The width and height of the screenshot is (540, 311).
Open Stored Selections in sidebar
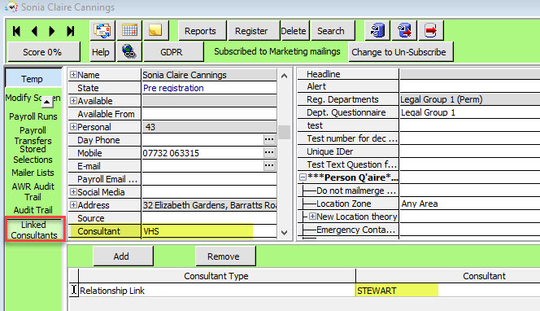(33, 155)
